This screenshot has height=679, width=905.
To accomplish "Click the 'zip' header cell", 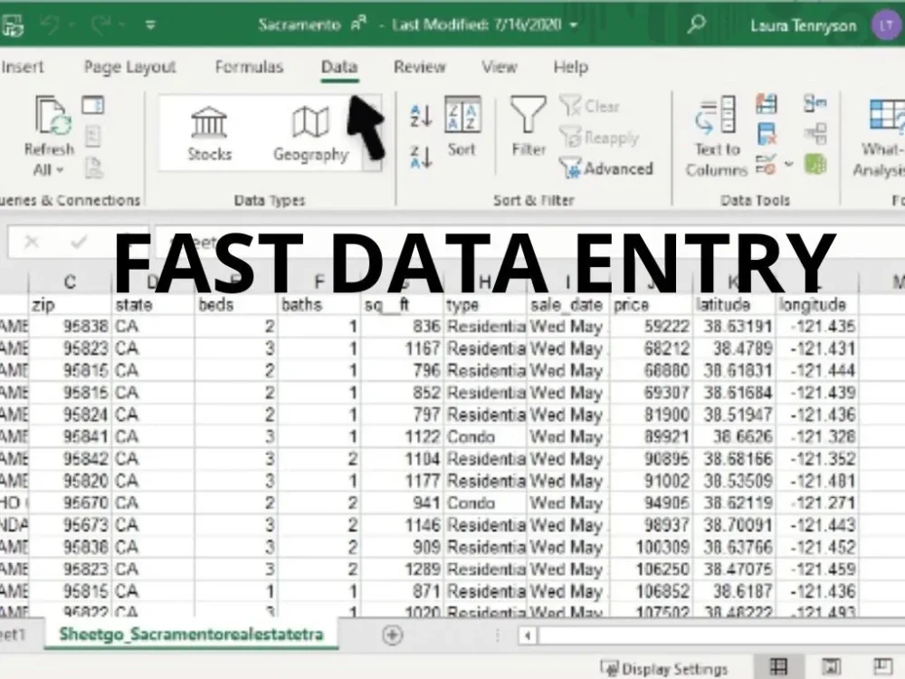I will pyautogui.click(x=70, y=304).
